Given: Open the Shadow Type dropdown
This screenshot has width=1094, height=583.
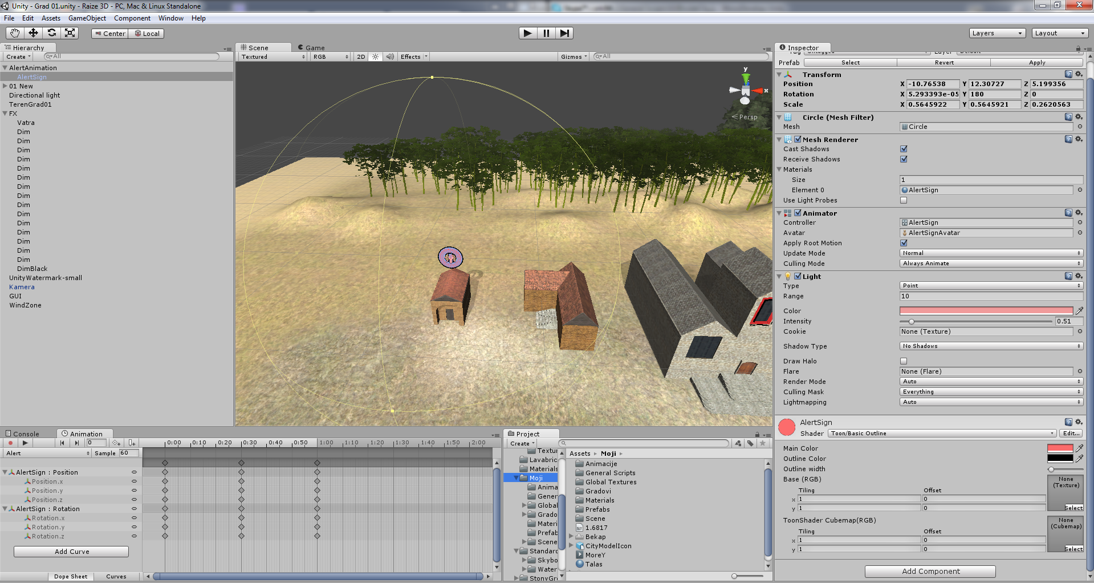Looking at the screenshot, I should coord(991,346).
